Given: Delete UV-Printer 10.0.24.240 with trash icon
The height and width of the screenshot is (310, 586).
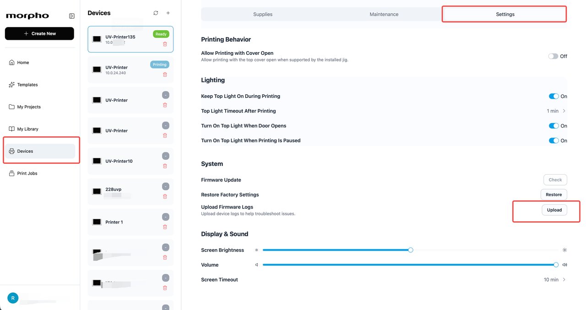Looking at the screenshot, I should pyautogui.click(x=165, y=75).
